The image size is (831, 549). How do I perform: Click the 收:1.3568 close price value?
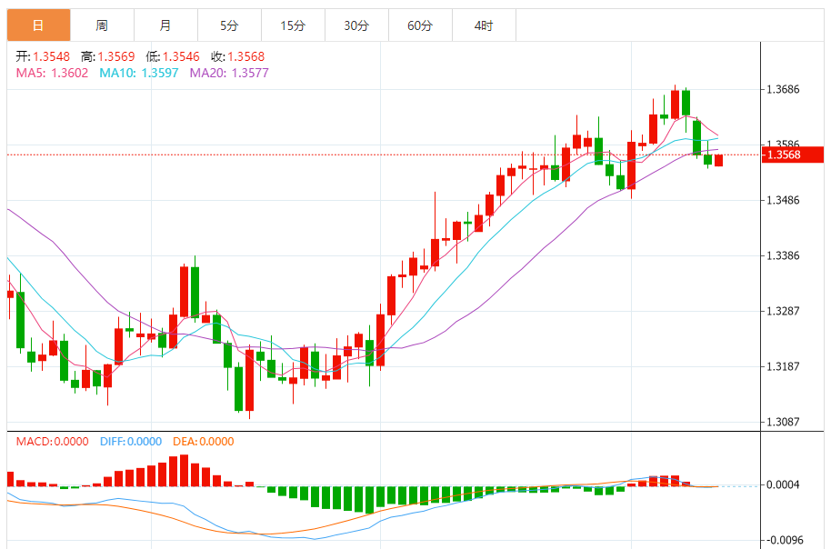point(237,56)
